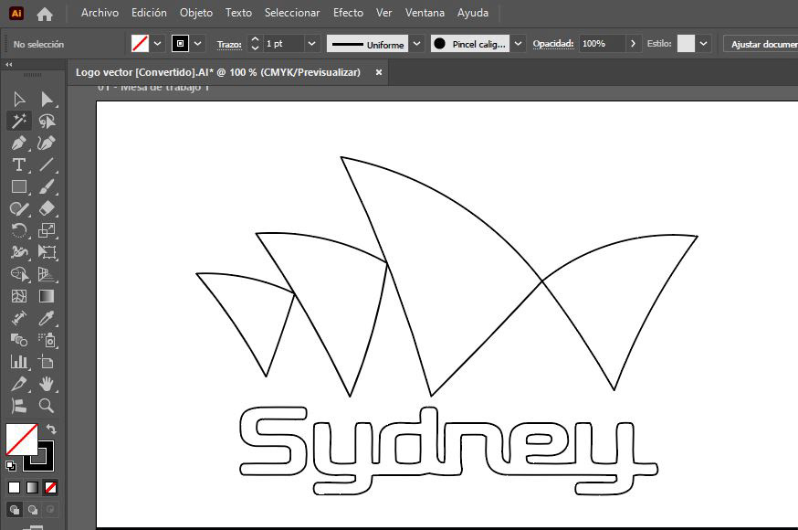Viewport: 798px width, 530px height.
Task: Select the Mesh tool
Action: click(19, 296)
